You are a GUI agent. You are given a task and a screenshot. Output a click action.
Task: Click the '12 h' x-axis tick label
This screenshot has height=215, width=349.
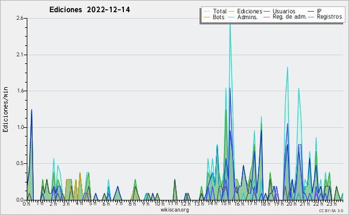point(185,203)
